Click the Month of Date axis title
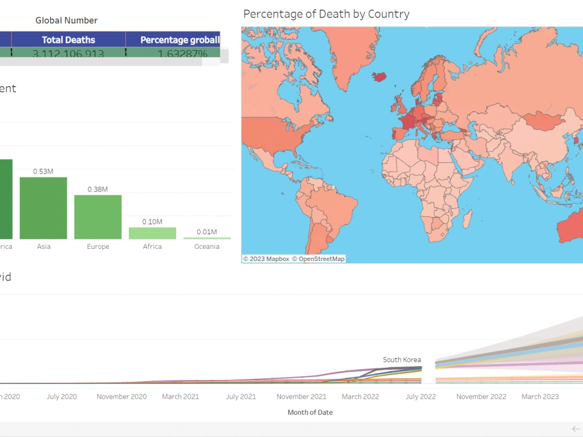583x437 pixels. coord(310,412)
